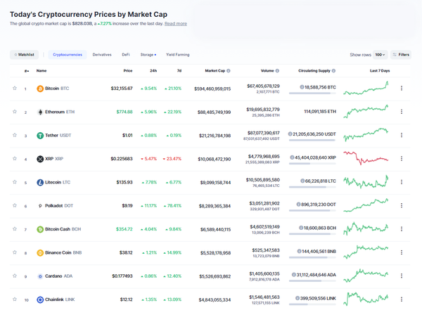Click the info icon beside Bitcoin Cash's circulating supply

301,228
